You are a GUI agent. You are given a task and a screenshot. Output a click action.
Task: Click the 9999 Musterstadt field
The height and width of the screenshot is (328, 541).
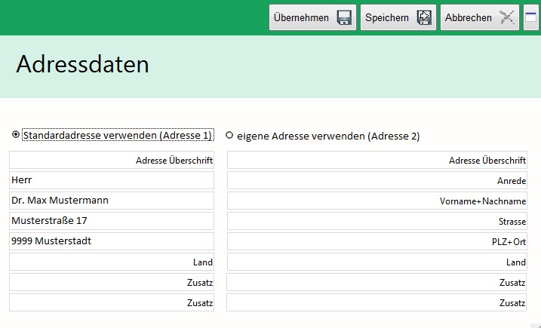[112, 241]
